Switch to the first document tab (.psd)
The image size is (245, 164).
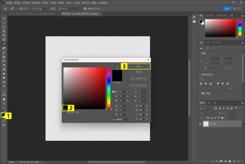click(33, 13)
